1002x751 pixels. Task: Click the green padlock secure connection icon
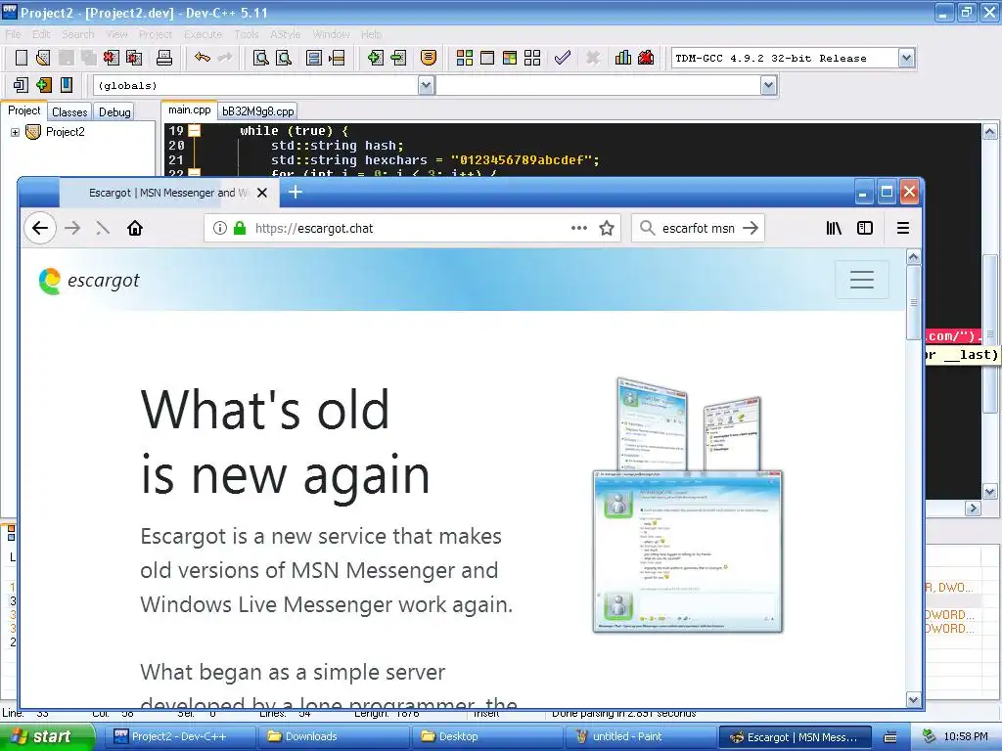point(240,228)
